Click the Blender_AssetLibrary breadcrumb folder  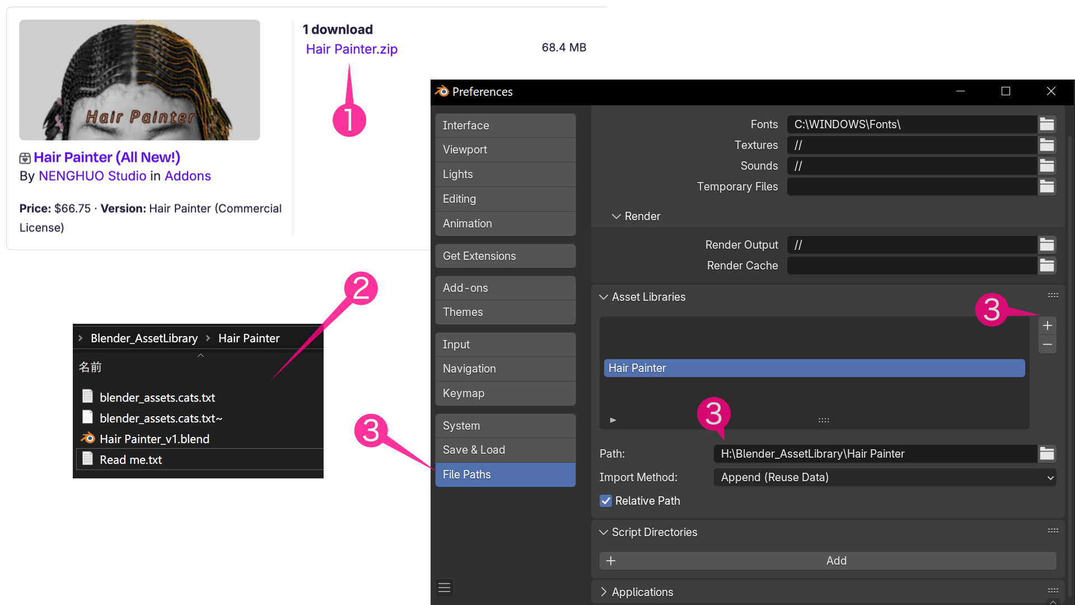(144, 338)
